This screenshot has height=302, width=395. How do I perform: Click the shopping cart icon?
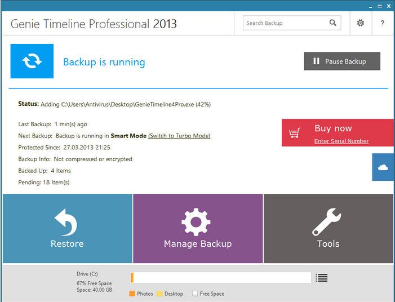coord(295,133)
